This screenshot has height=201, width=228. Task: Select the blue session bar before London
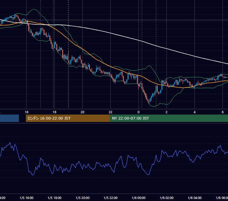click(9, 118)
